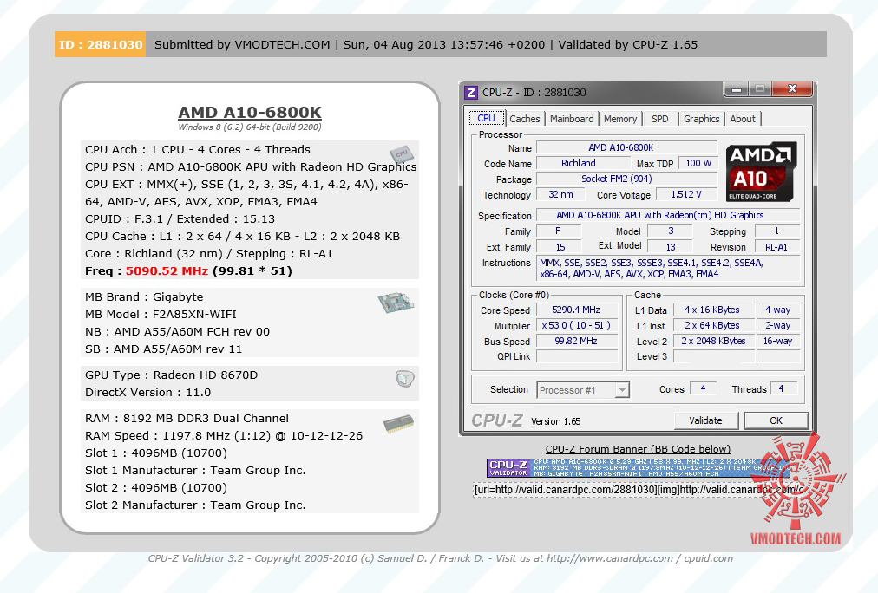The height and width of the screenshot is (593, 878).
Task: Click the Package field Socket FM2 (904)
Action: tap(627, 179)
